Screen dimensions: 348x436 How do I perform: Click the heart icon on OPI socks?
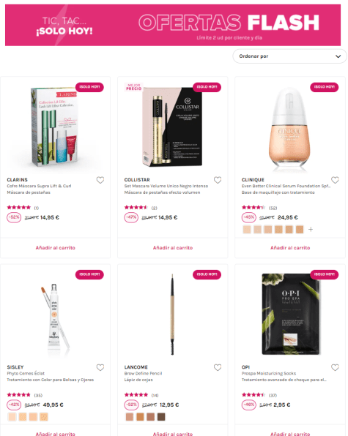point(335,367)
